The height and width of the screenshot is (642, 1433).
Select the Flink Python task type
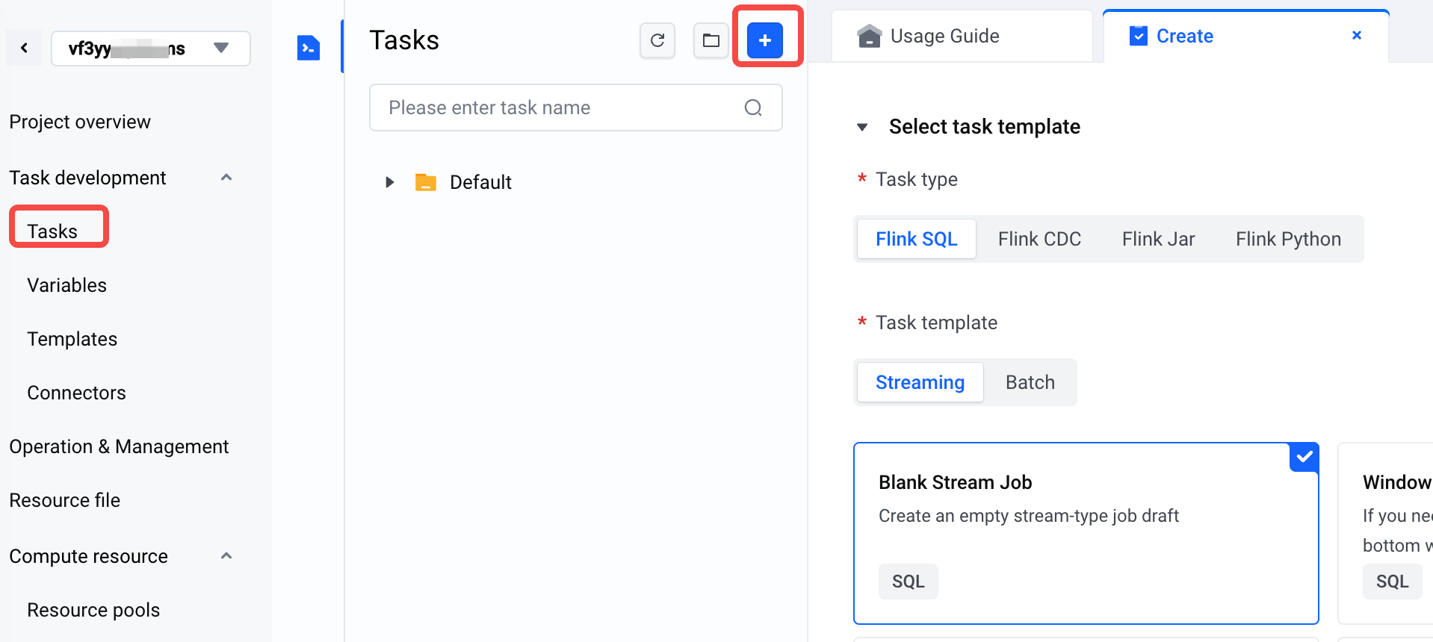point(1287,239)
